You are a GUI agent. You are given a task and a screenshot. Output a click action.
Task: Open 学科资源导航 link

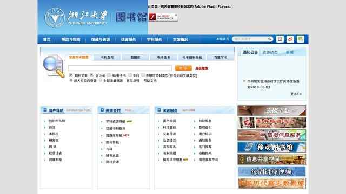pyautogui.click(x=115, y=121)
